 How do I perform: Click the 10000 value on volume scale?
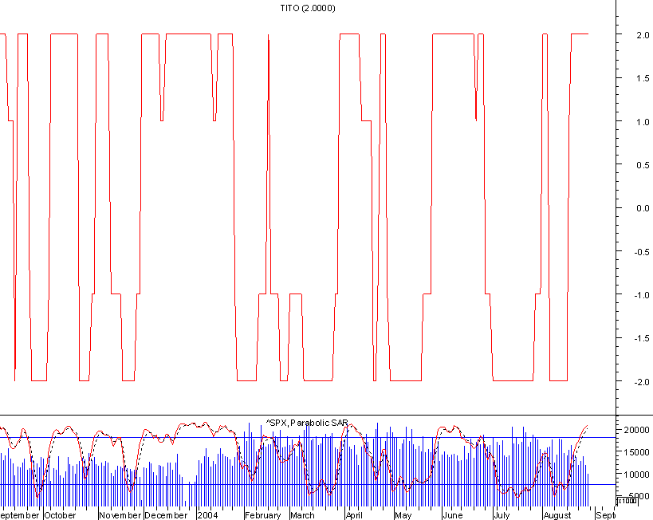point(636,475)
